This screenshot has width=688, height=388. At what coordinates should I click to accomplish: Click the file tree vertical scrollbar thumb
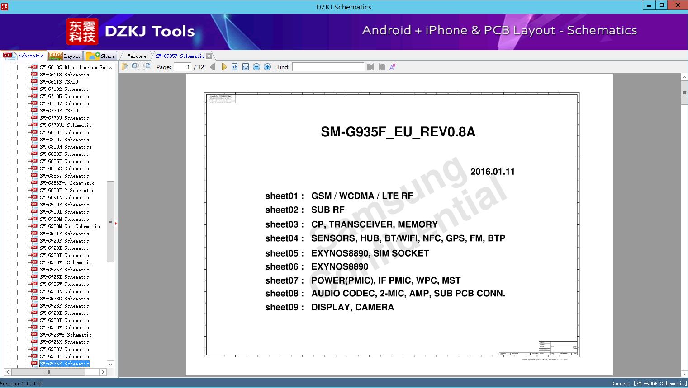tap(110, 221)
